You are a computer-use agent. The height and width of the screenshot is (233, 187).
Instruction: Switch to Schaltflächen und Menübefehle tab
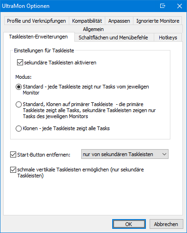click(113, 38)
